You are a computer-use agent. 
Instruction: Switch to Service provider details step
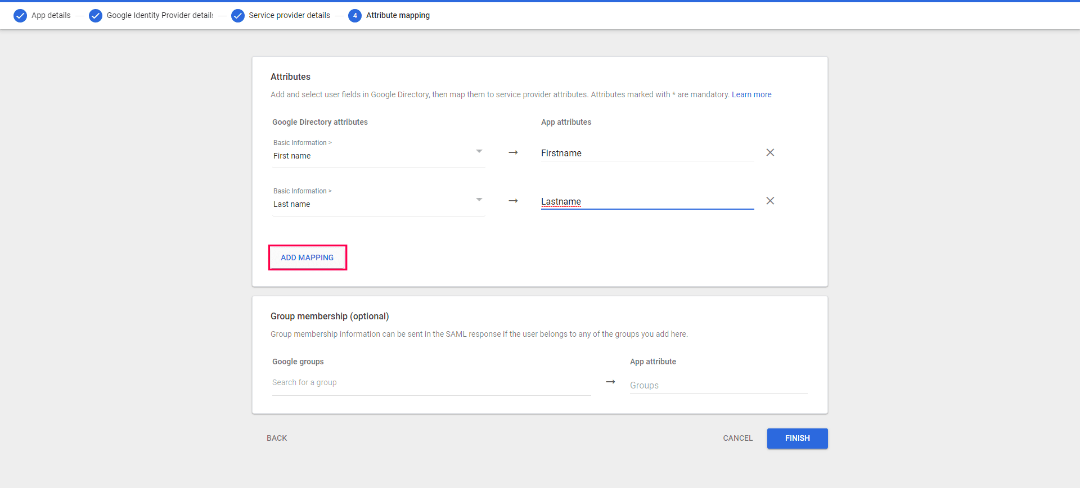289,15
